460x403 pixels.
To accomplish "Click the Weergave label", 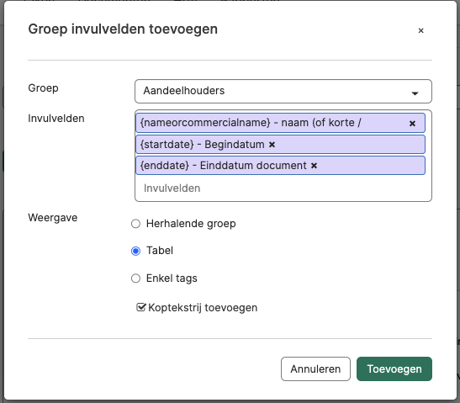I will 53,218.
